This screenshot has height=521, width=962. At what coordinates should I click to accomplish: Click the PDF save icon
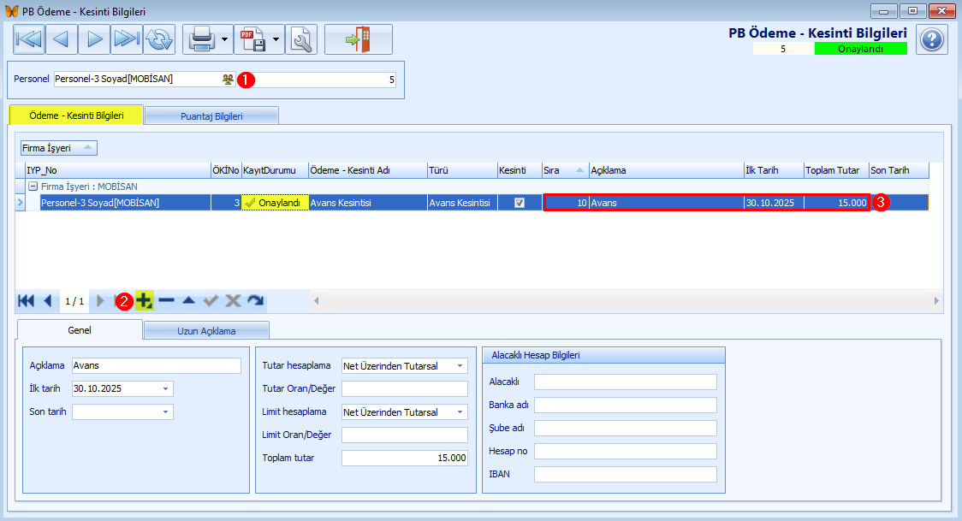pos(252,39)
